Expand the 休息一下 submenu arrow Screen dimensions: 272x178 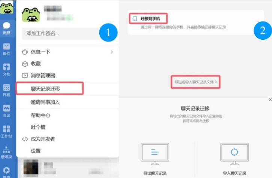(112, 52)
